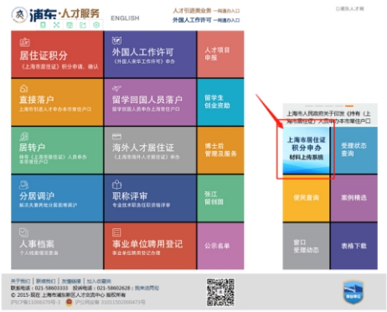The image size is (387, 312).
Task: Open the 居转户 tile
Action: (x=57, y=150)
